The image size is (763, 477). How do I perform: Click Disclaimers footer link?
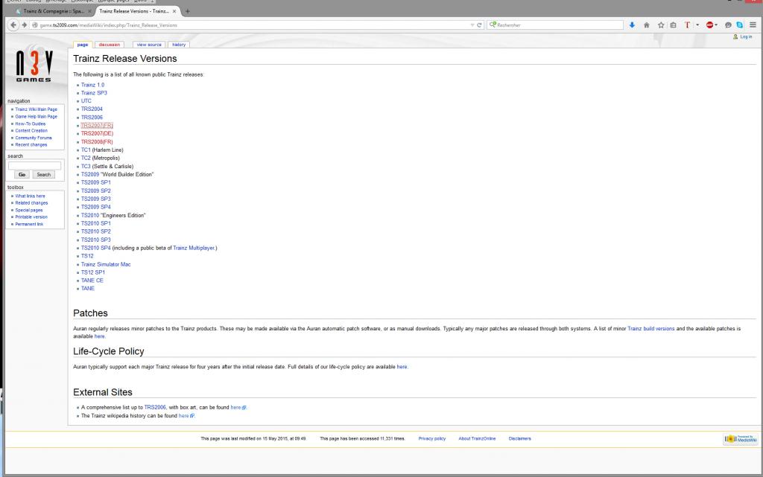[519, 438]
